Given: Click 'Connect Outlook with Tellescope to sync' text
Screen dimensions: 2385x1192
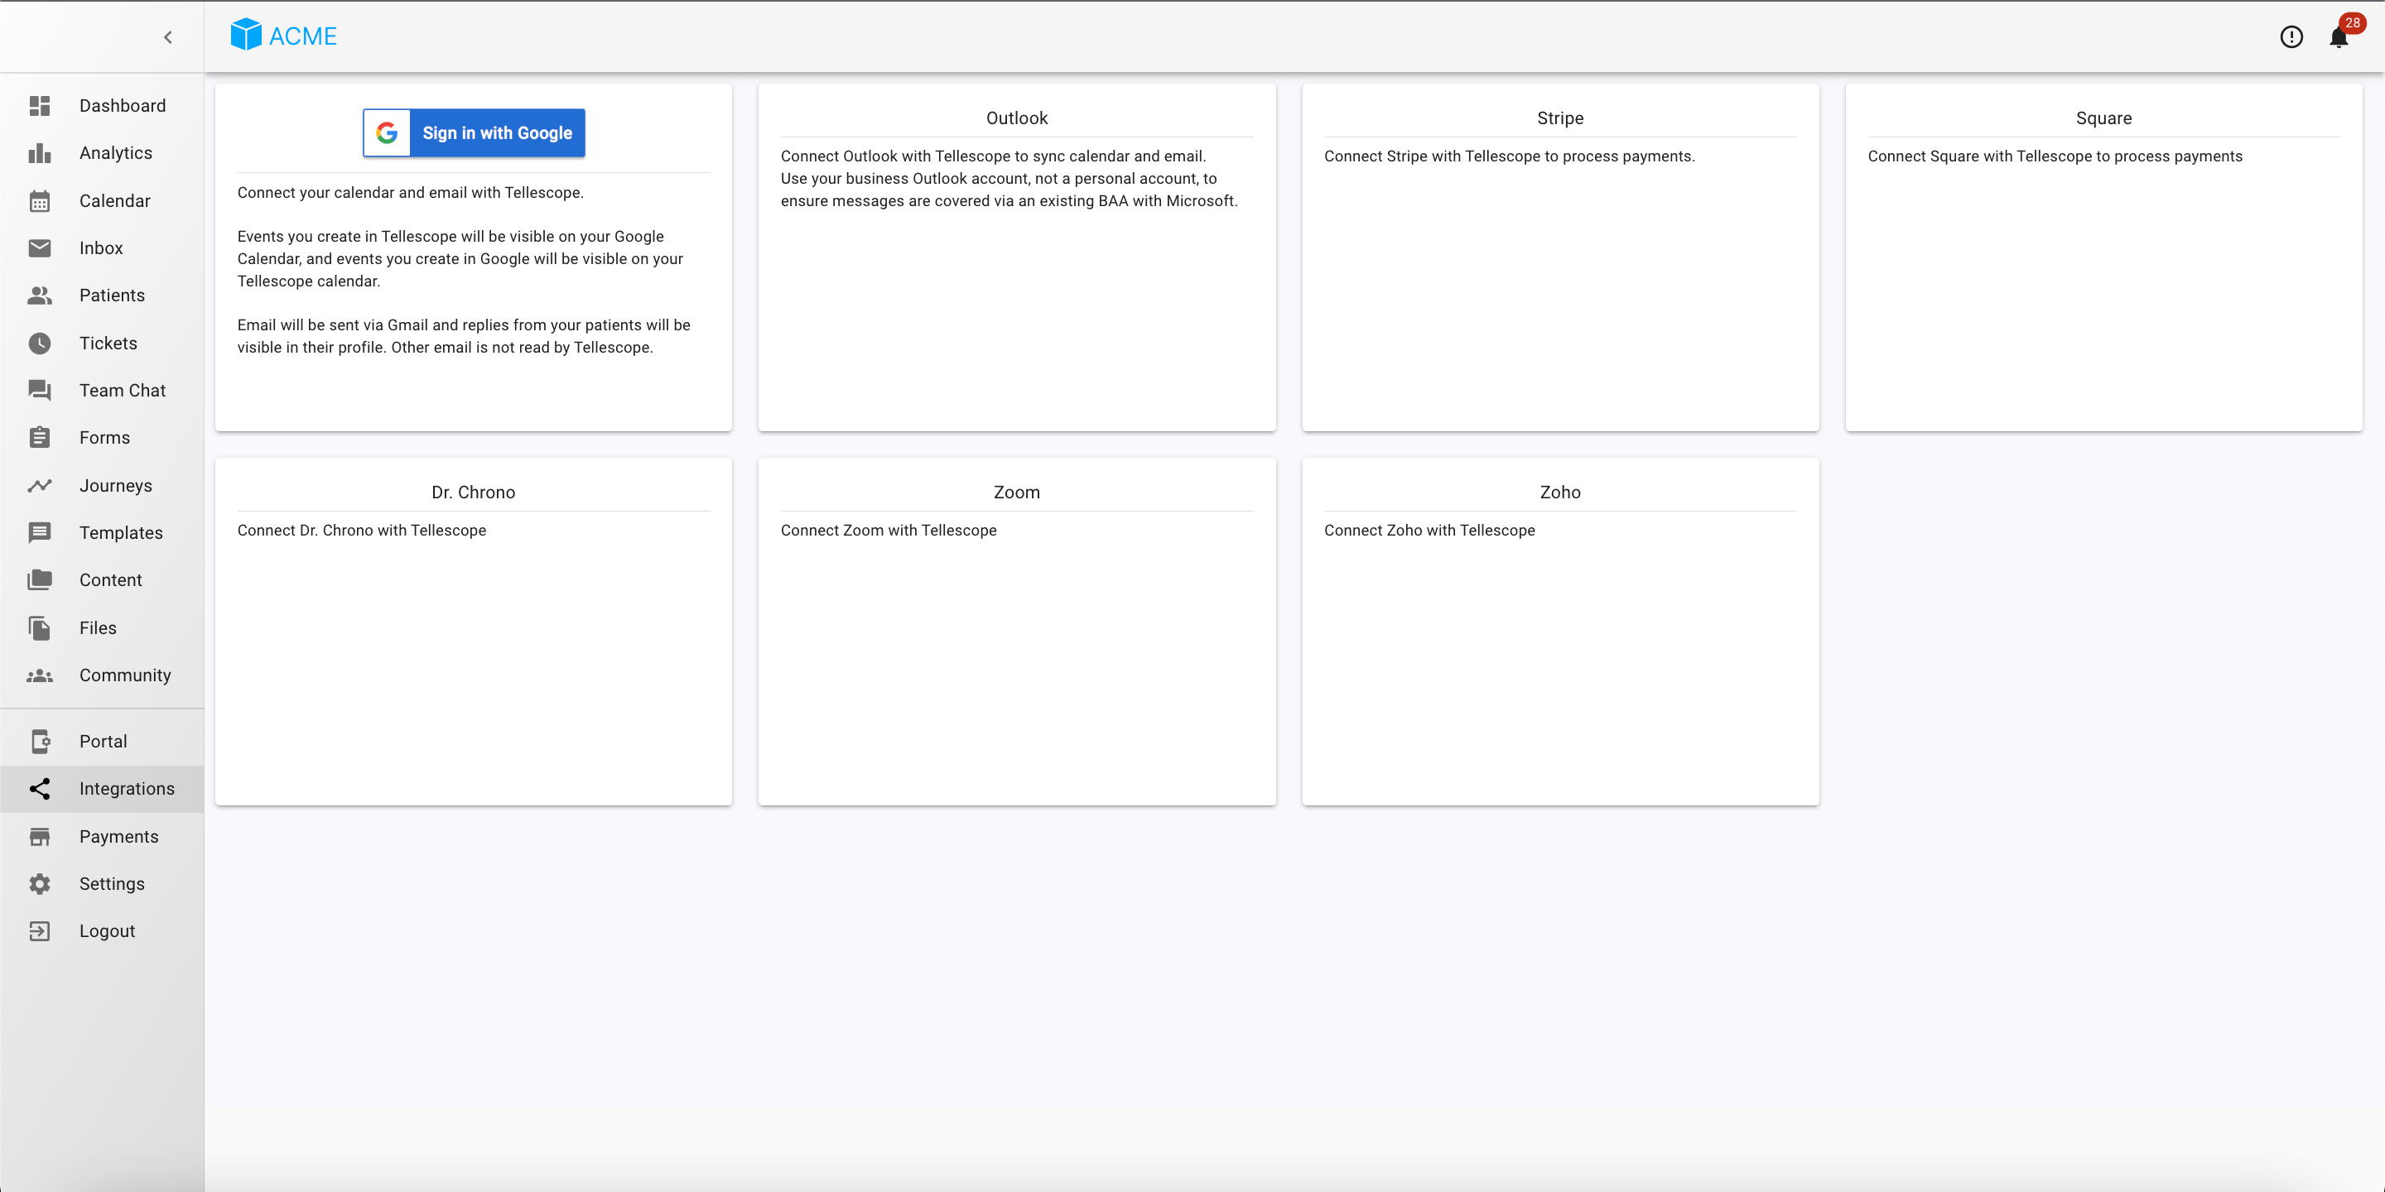Looking at the screenshot, I should click(x=994, y=156).
